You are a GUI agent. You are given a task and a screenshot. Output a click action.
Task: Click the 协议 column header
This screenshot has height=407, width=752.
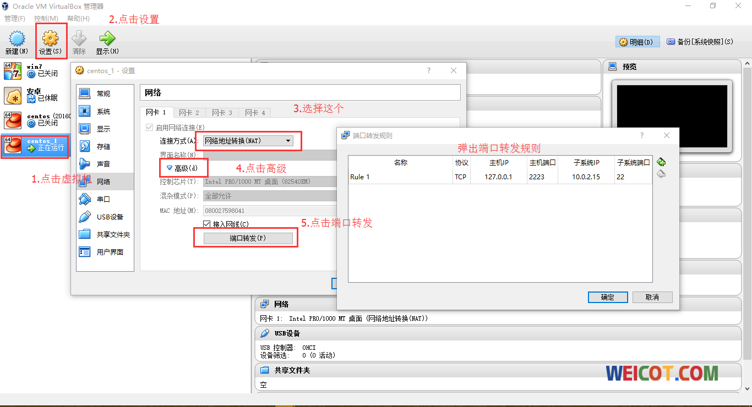(461, 163)
